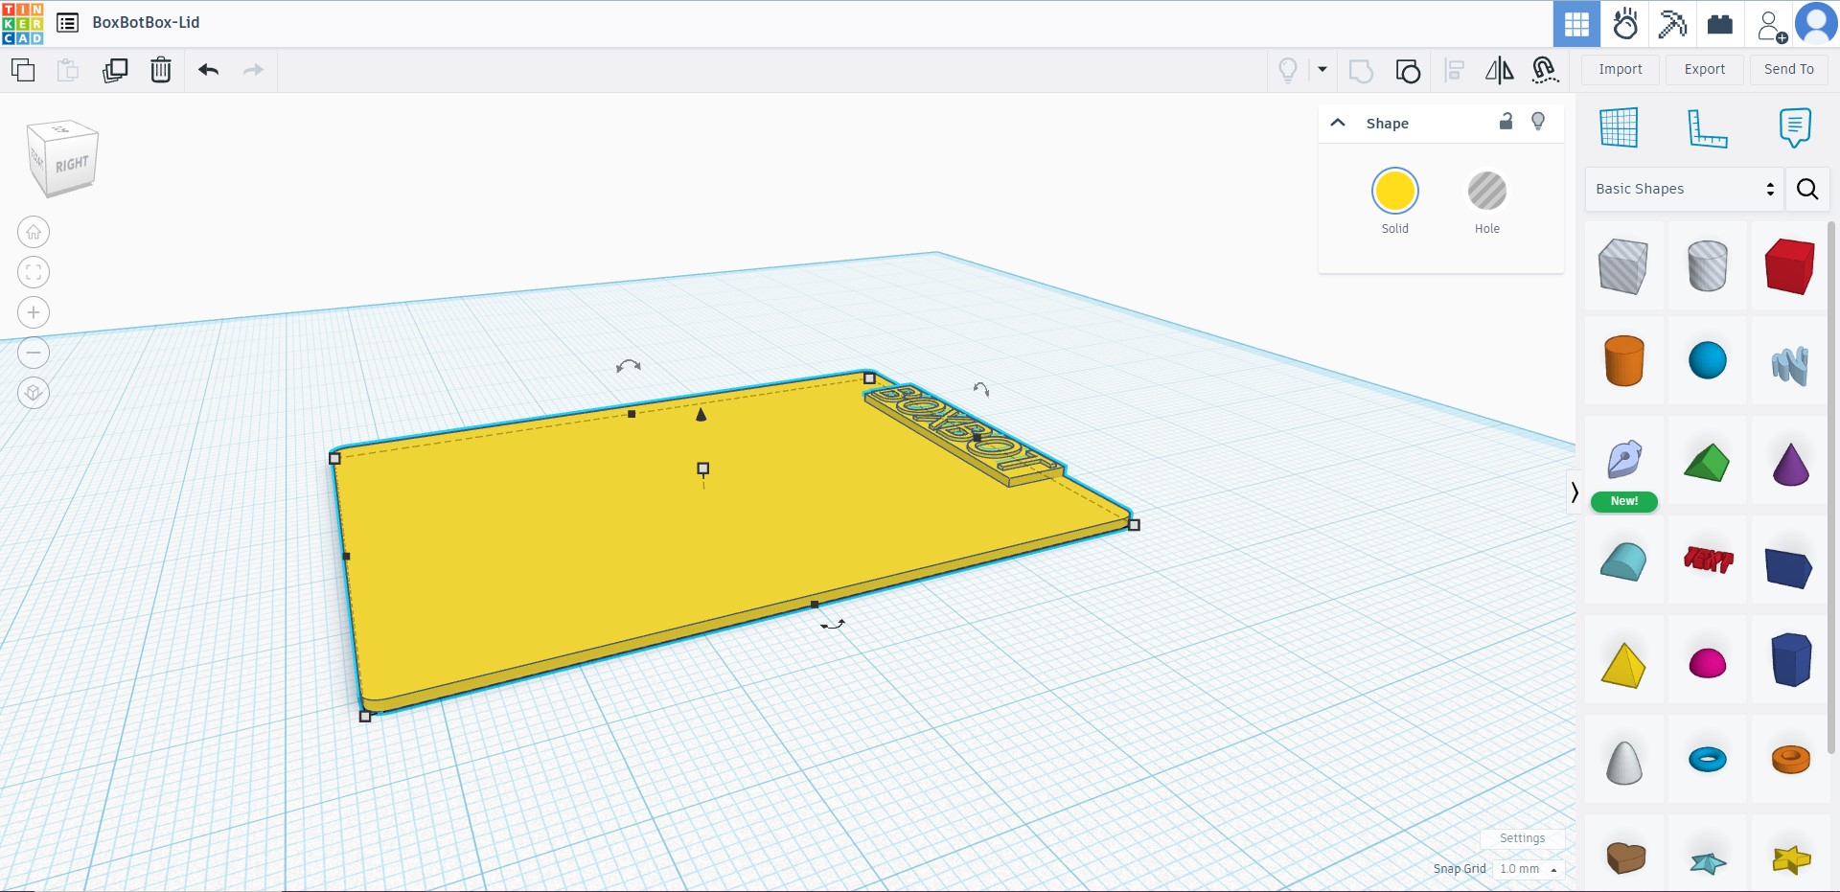The width and height of the screenshot is (1840, 892).
Task: Open the show-all dropdown arrow
Action: tap(1322, 70)
